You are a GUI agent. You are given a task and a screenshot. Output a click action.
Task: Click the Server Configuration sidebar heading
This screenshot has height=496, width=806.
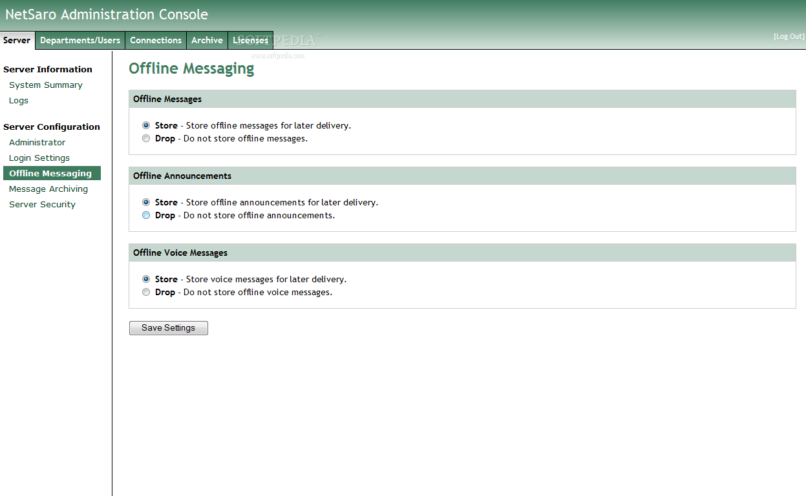(x=52, y=127)
